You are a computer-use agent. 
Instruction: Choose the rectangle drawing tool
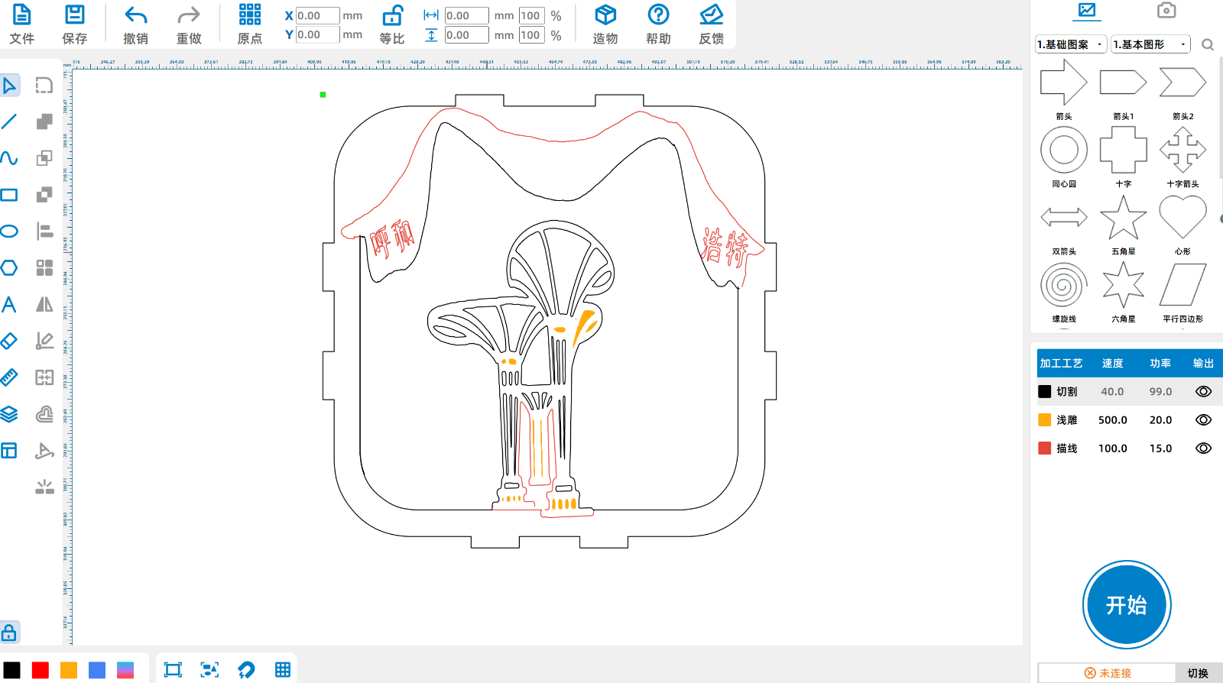click(x=9, y=195)
